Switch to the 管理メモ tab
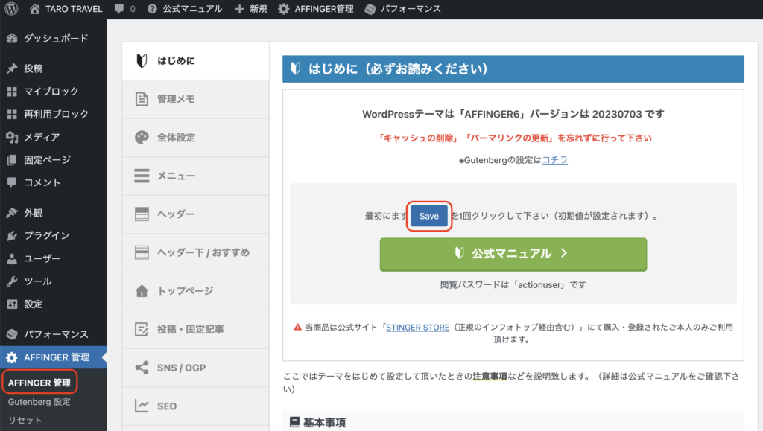763x431 pixels. pos(196,99)
